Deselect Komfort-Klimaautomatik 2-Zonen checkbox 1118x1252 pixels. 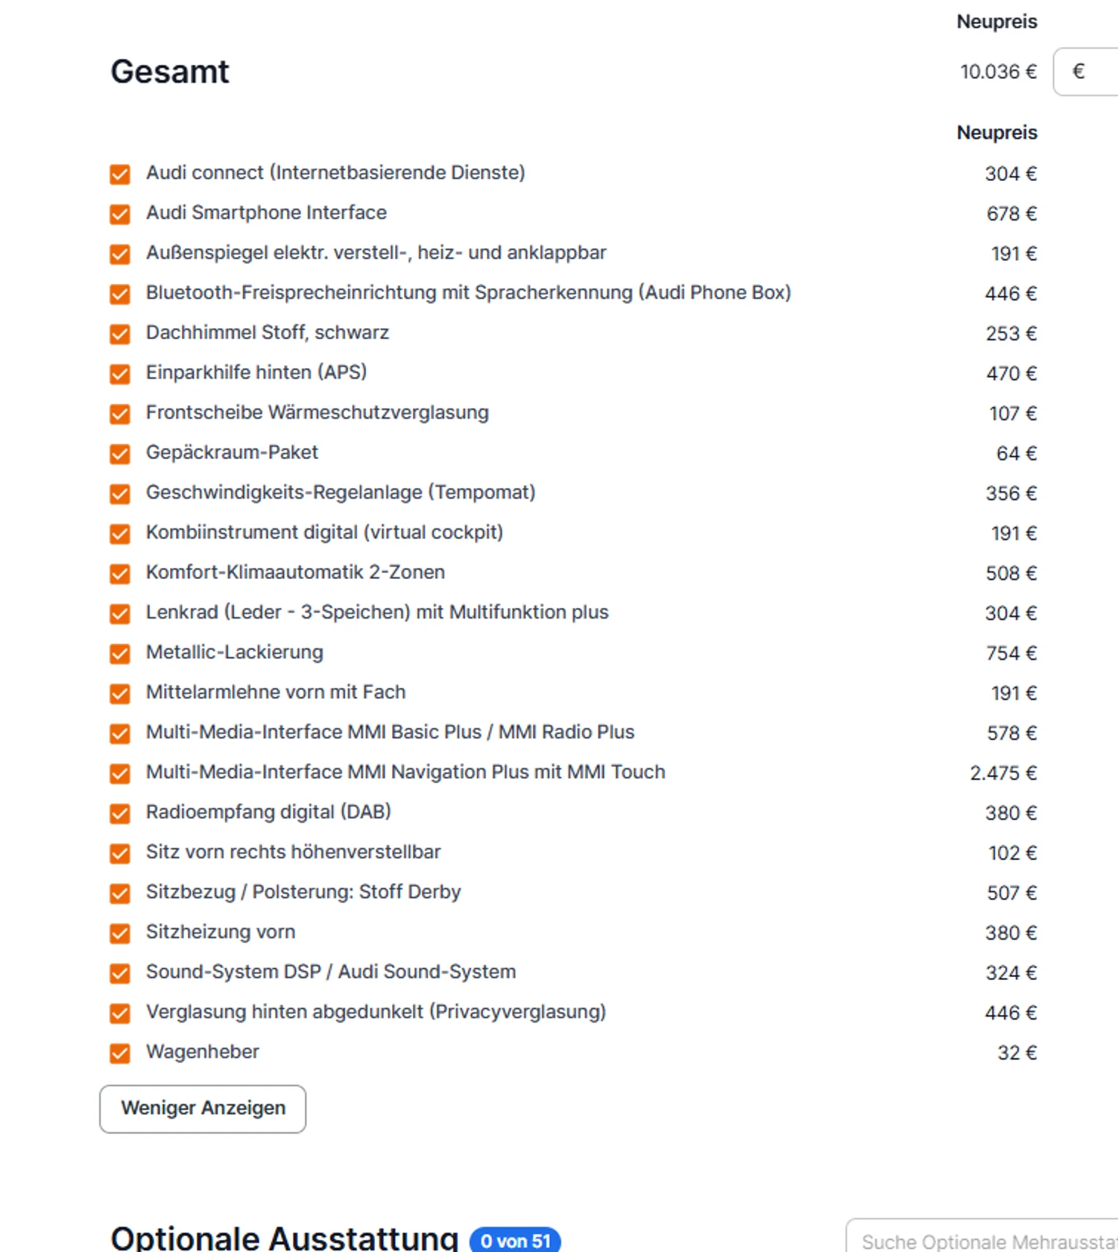[x=120, y=574]
